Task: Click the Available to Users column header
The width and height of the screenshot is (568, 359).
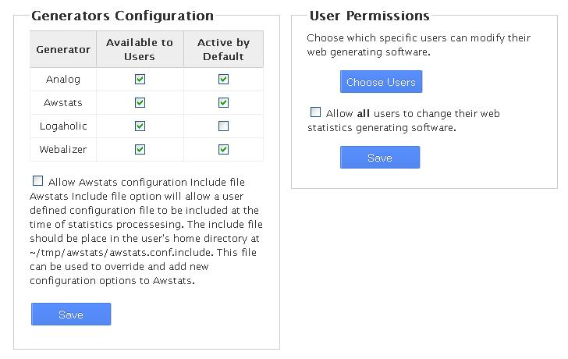Action: click(x=140, y=49)
